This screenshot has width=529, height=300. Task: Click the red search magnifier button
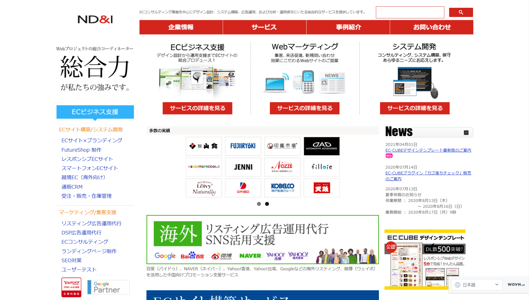tap(461, 12)
